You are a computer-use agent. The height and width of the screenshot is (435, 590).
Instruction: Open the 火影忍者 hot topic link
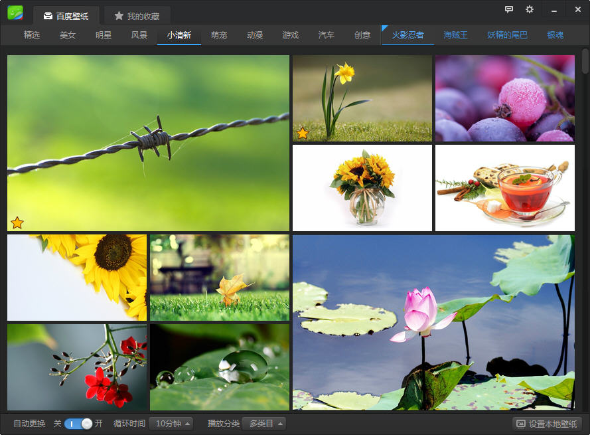pos(407,35)
